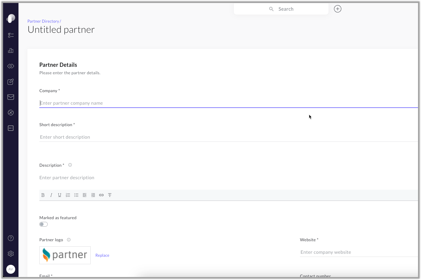Select the compose/edit icon in the sidebar
421x280 pixels.
10,82
